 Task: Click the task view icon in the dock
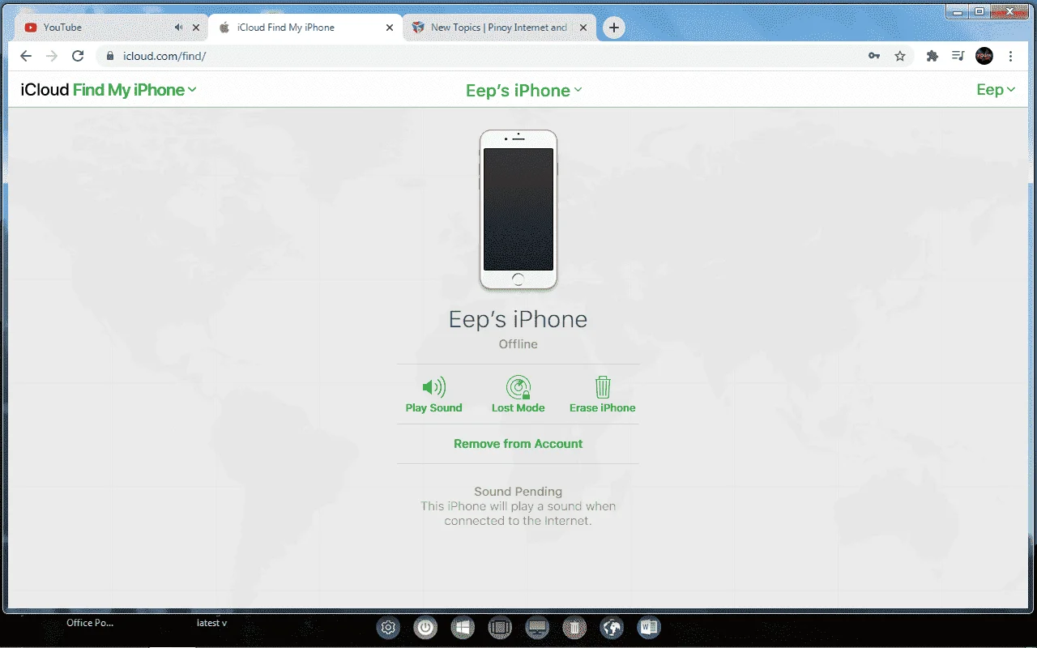click(501, 628)
